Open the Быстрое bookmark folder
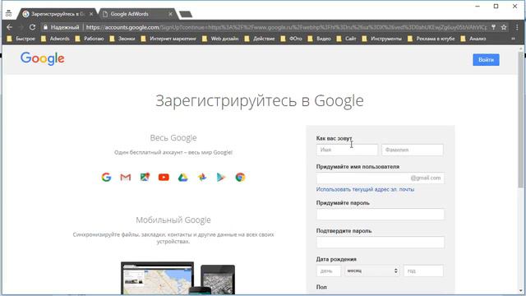526x296 pixels. tap(21, 39)
